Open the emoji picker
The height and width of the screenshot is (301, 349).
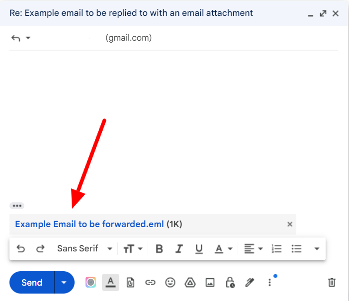pos(170,283)
